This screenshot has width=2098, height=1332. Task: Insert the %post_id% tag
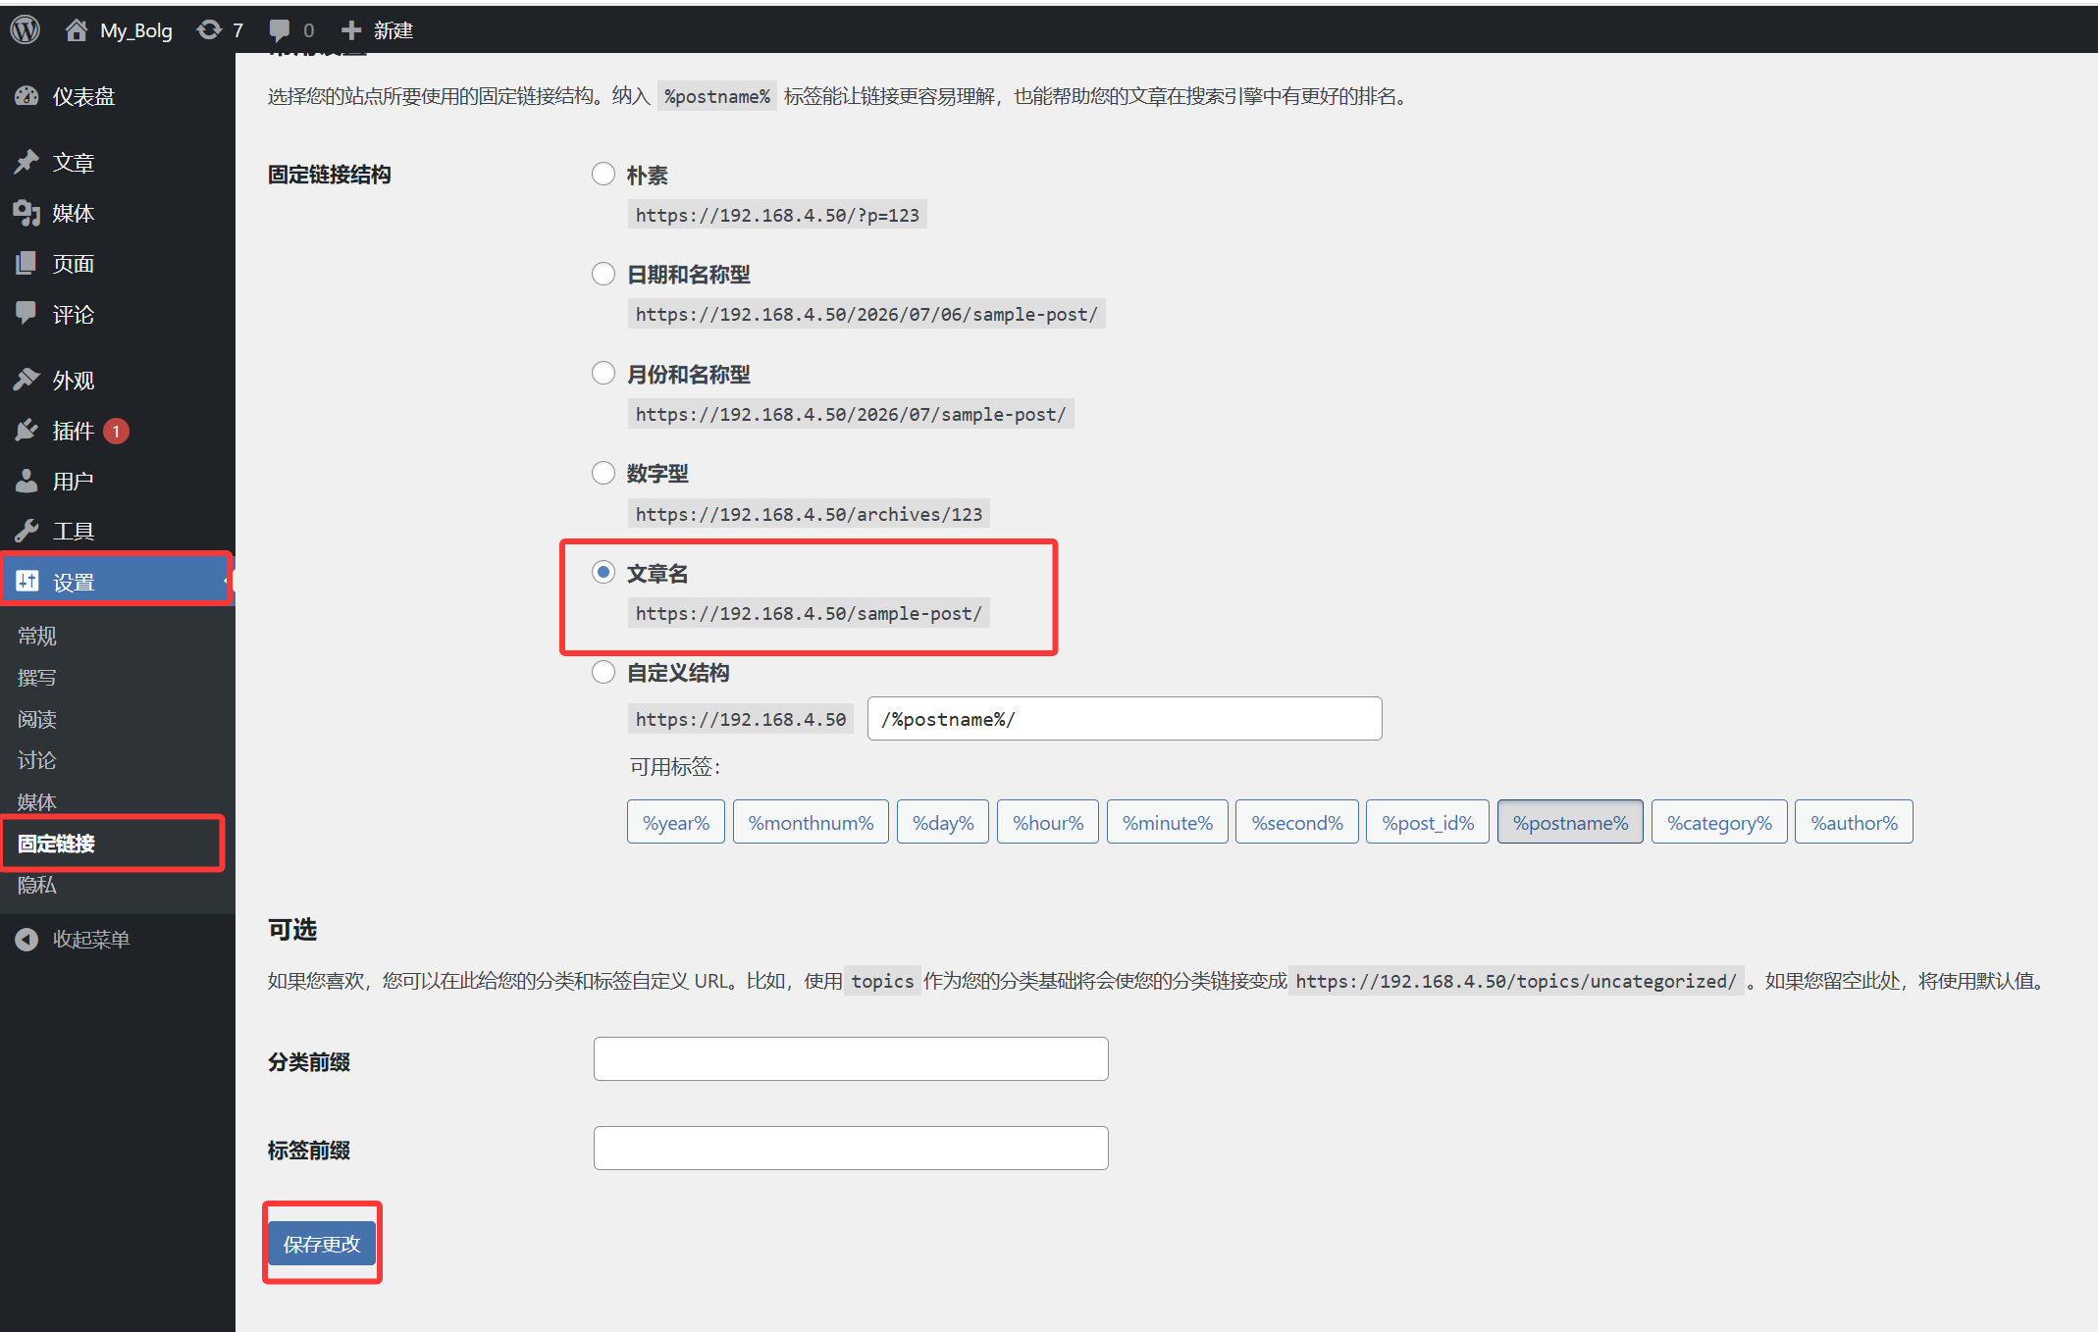pyautogui.click(x=1428, y=822)
